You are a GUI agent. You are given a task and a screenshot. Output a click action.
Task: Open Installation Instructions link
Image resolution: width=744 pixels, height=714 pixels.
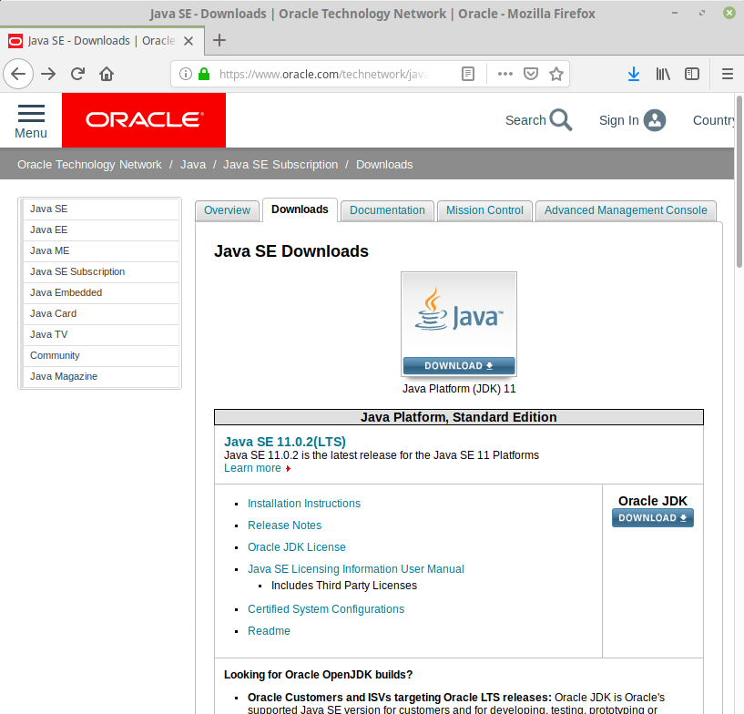click(304, 504)
